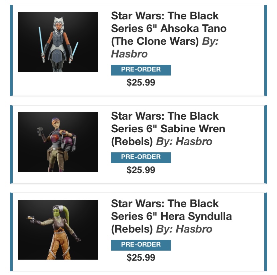
Task: Click 'By: Hasbro' next to Sabine Wren
Action: tap(184, 141)
